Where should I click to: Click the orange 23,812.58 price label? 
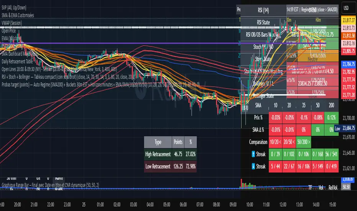tap(349, 36)
